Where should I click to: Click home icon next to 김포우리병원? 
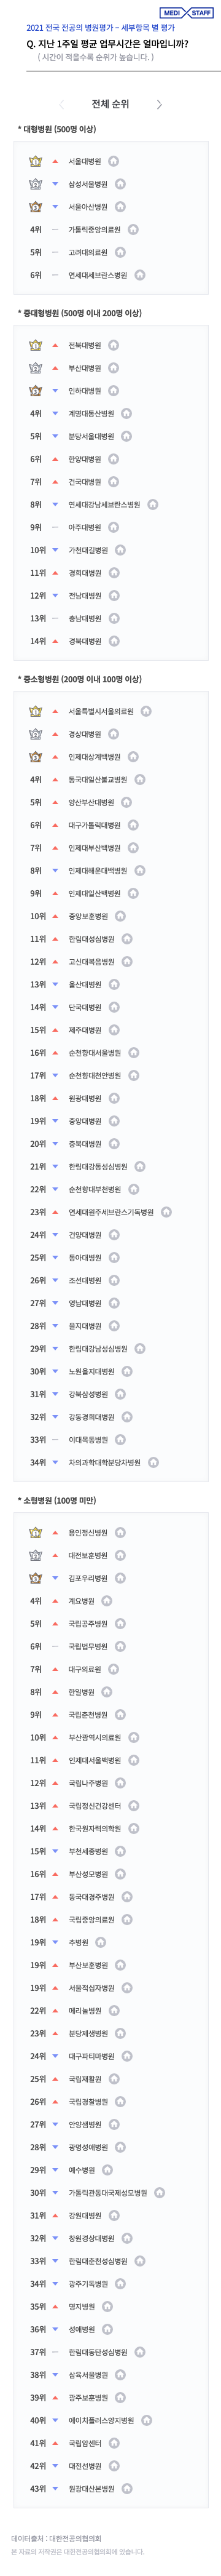(x=120, y=1578)
